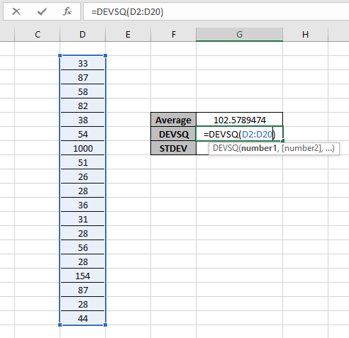This screenshot has width=349, height=338.
Task: Select column E header
Action: coord(128,35)
